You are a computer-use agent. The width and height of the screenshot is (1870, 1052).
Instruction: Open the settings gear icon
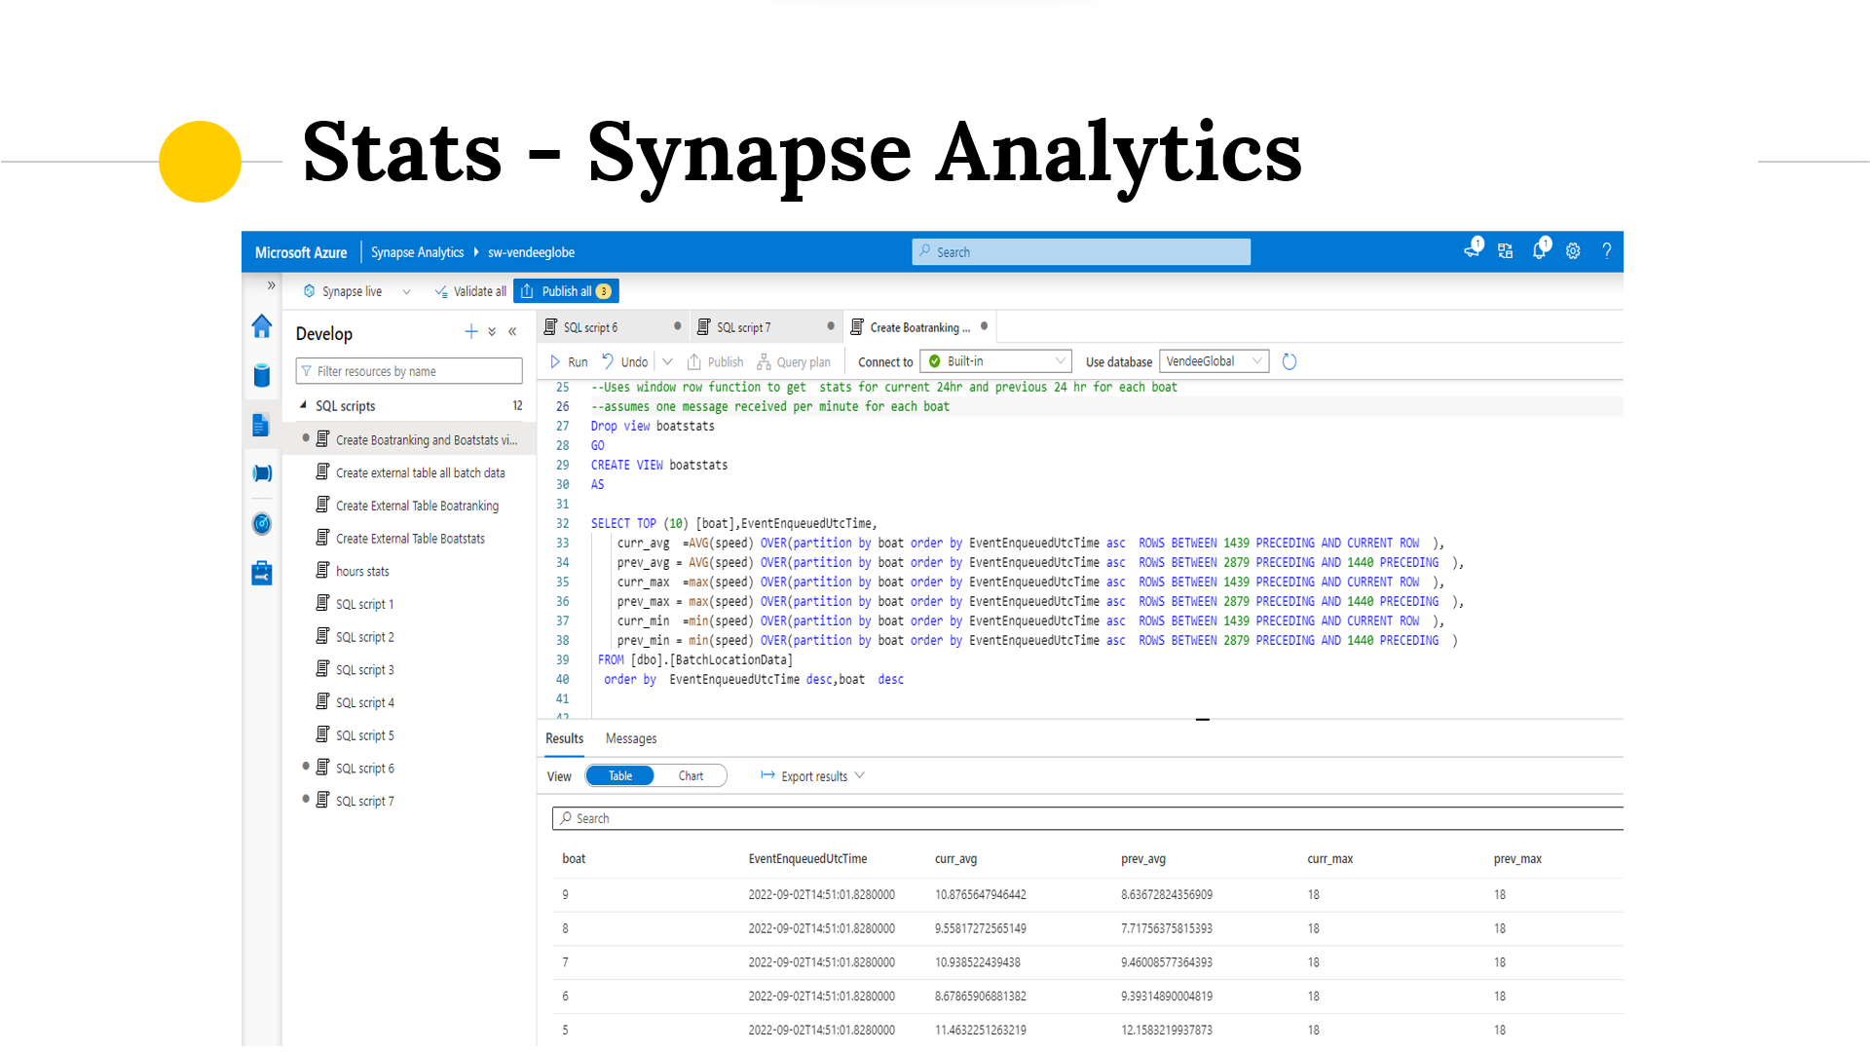click(x=1573, y=251)
